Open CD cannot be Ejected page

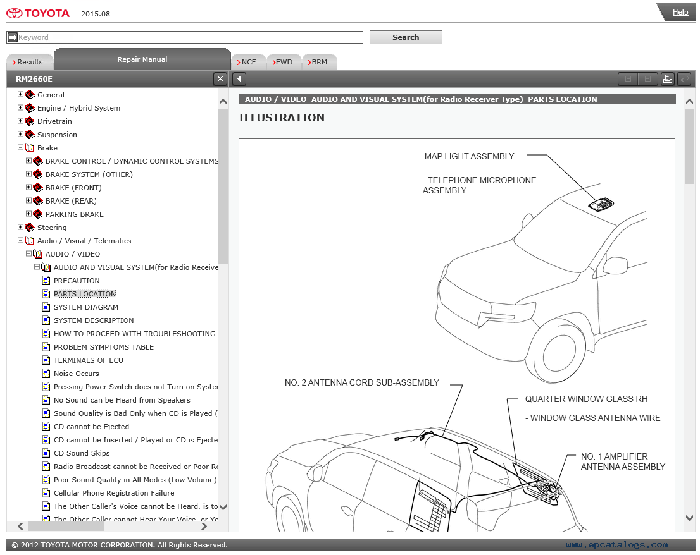pos(92,427)
